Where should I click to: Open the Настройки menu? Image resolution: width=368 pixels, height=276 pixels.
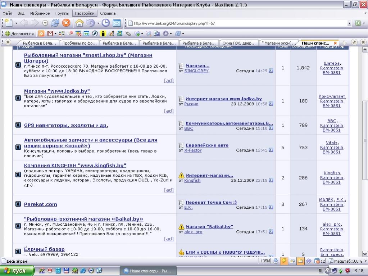85,13
